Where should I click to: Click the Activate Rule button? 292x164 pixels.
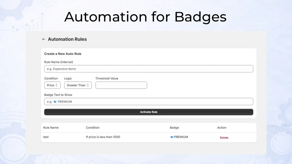point(149,112)
